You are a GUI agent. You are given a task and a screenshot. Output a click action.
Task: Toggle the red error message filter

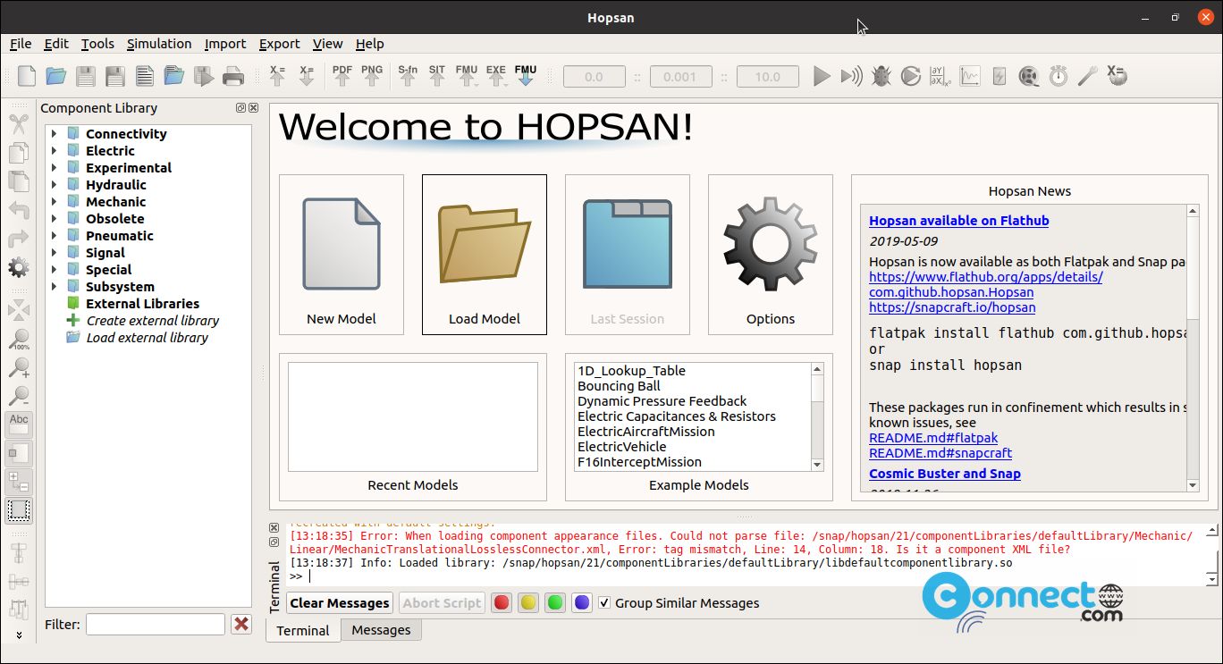(502, 602)
